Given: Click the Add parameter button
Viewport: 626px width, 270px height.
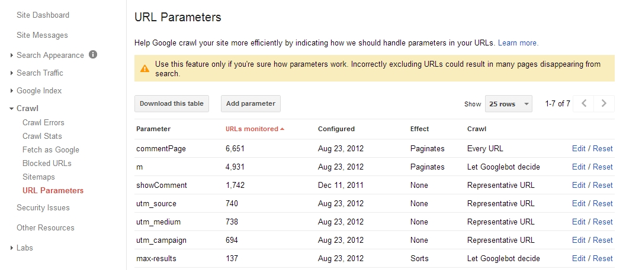Looking at the screenshot, I should click(251, 103).
